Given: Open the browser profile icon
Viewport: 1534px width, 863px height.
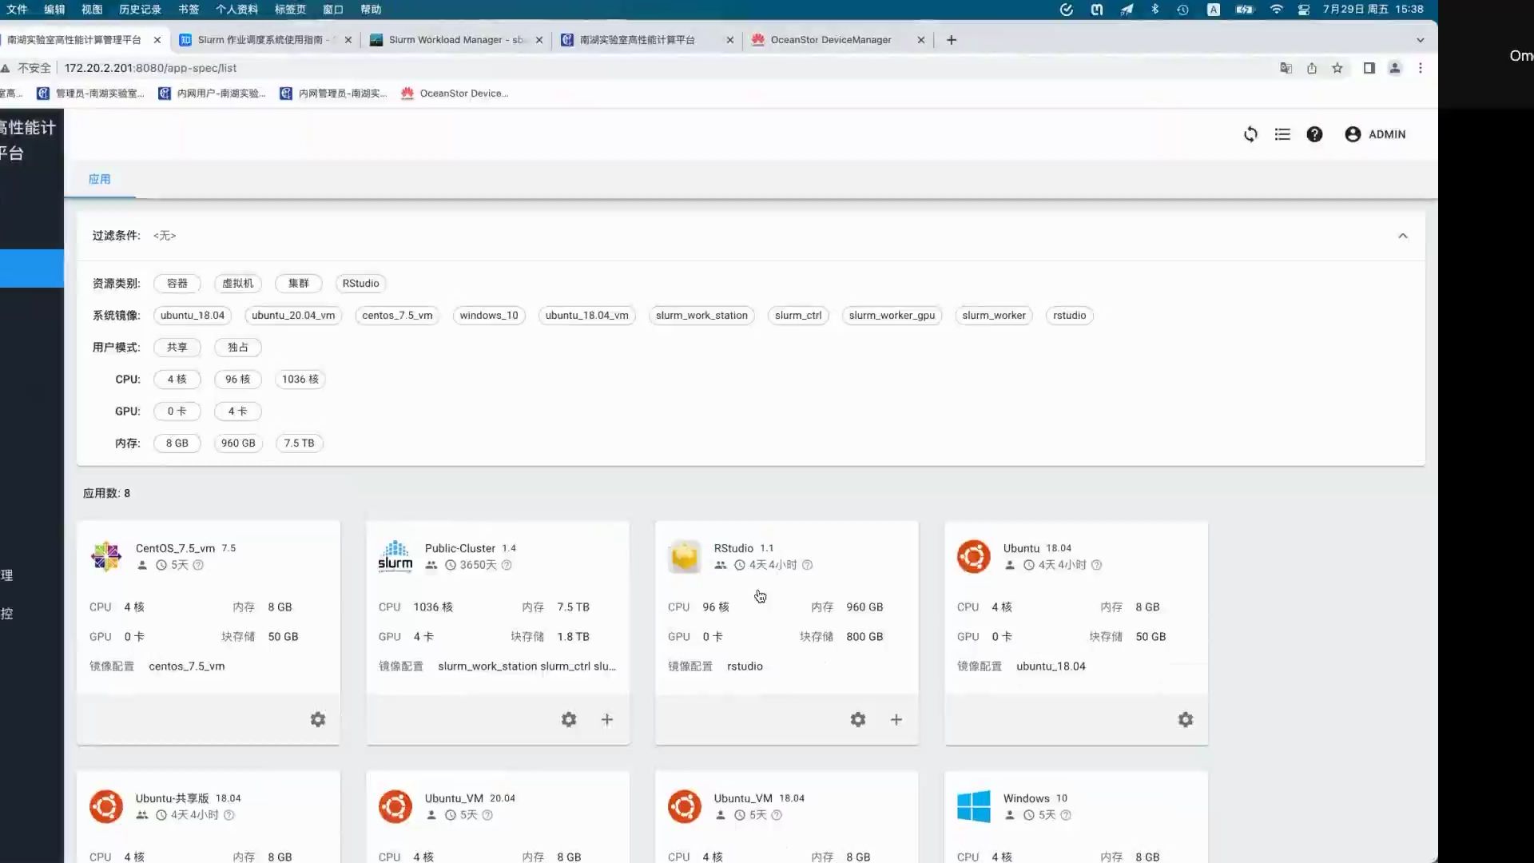Looking at the screenshot, I should coord(1395,68).
